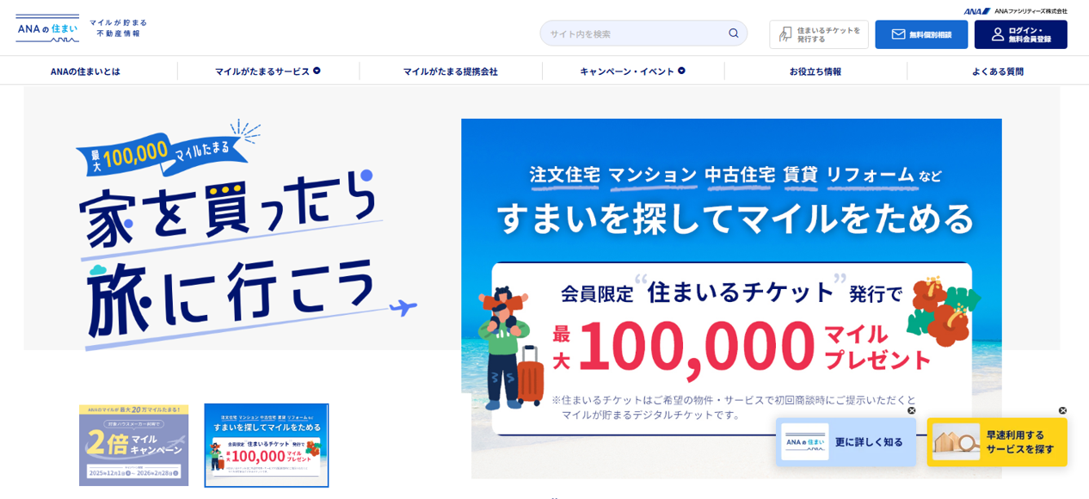Expand the キャンペーン・イベント dropdown arrow

pos(681,71)
